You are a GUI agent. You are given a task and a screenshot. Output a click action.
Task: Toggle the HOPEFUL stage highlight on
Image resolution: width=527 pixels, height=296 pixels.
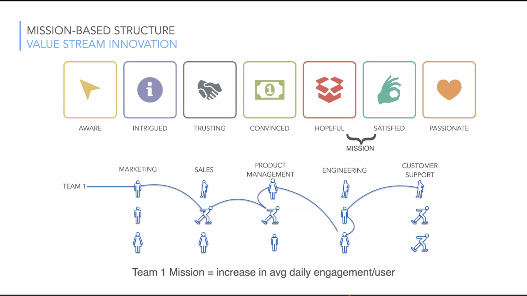[330, 90]
